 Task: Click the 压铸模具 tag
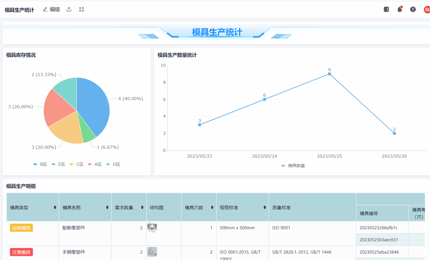pos(21,228)
